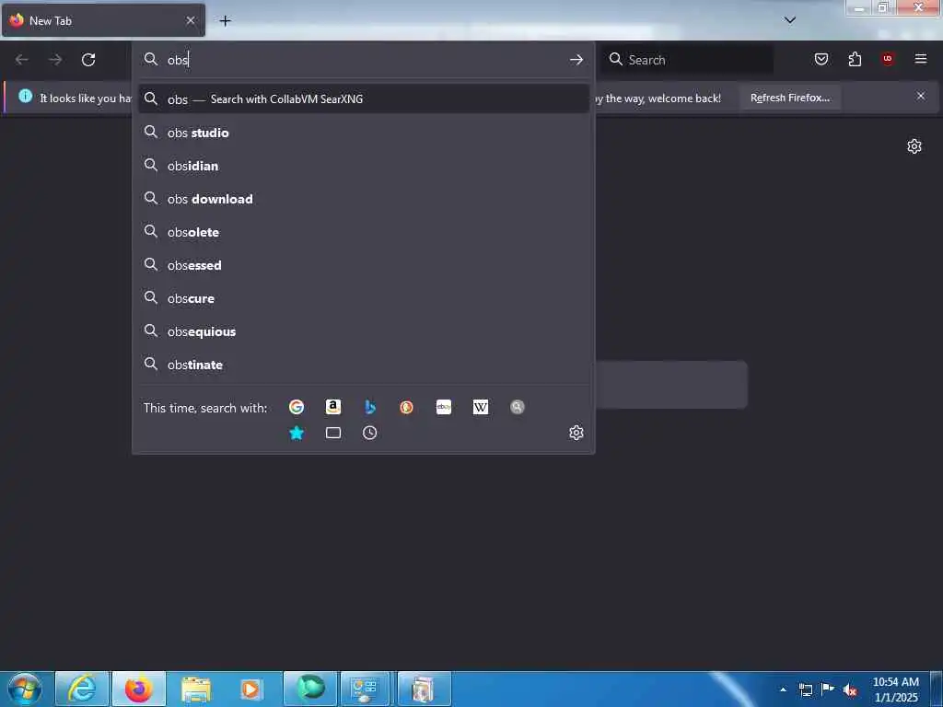Choose suggestion obsessed
The image size is (943, 707).
click(x=363, y=265)
